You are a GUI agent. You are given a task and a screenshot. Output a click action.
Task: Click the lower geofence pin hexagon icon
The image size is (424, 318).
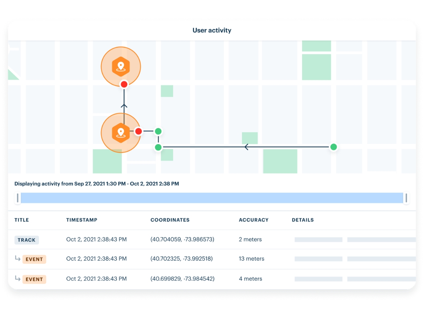point(121,133)
